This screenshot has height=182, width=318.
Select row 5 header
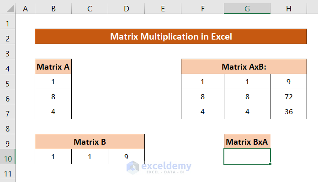(8, 82)
